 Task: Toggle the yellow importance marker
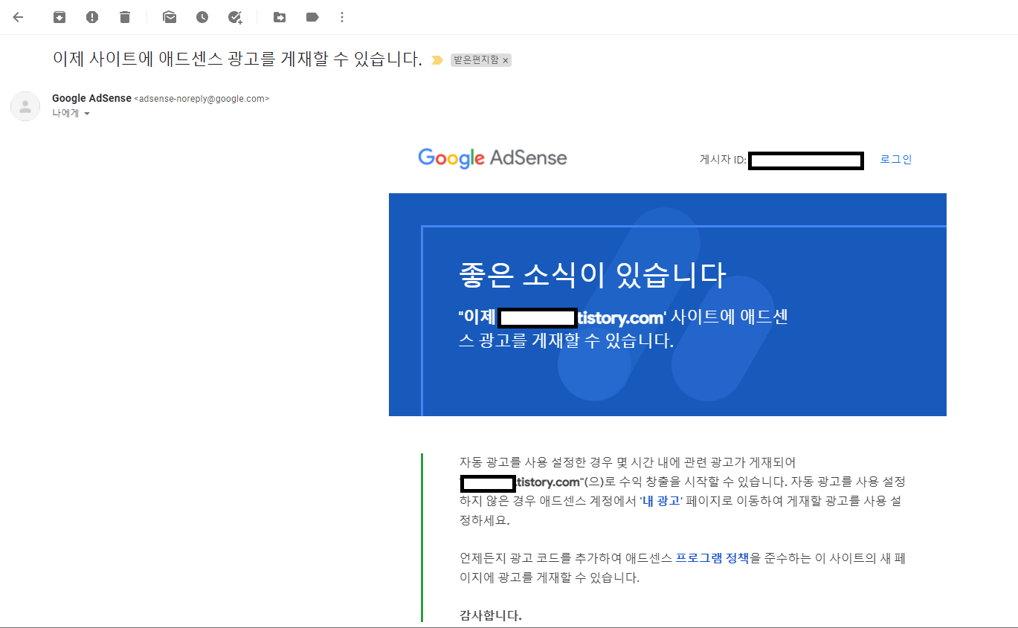[437, 60]
